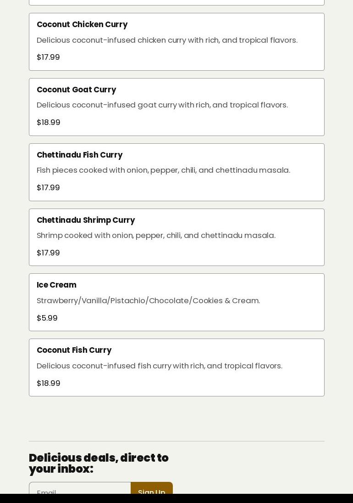Click the Coconut Fish Curry title

tap(74, 350)
